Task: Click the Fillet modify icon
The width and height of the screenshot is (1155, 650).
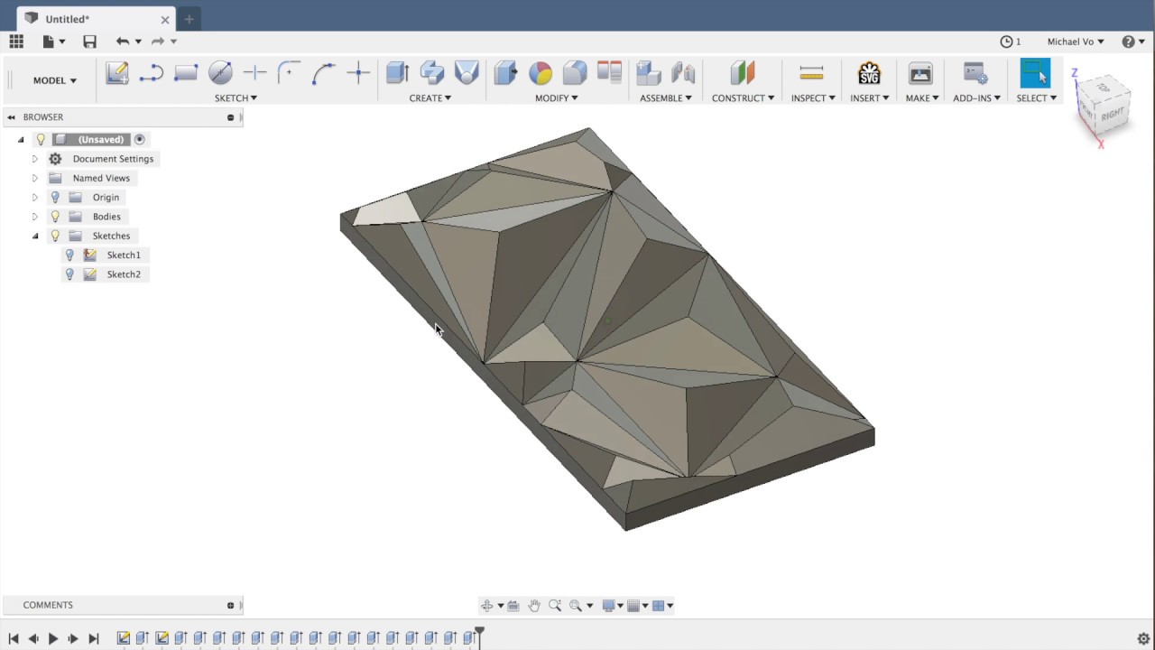Action: (575, 73)
